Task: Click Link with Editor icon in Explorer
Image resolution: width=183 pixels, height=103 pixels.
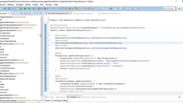Action: click(25, 13)
